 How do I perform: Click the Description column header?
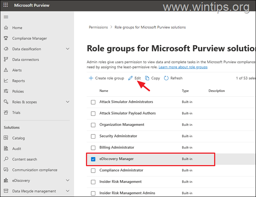pos(217,91)
